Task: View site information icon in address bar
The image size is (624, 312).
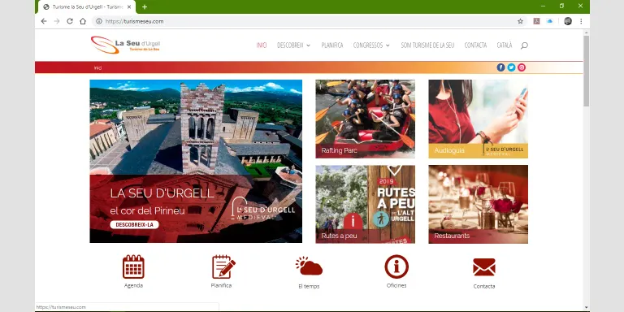Action: coord(99,21)
